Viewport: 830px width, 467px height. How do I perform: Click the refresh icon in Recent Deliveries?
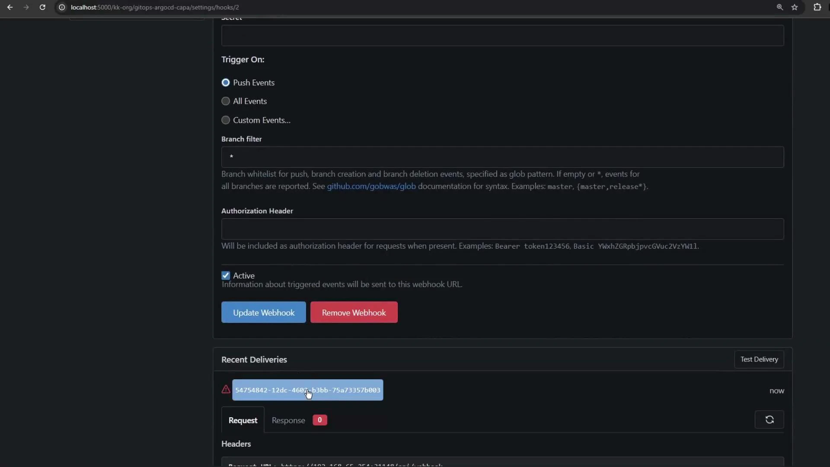click(769, 419)
